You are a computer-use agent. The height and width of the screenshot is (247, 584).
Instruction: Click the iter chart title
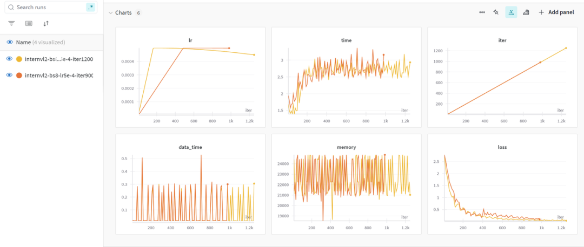point(502,40)
